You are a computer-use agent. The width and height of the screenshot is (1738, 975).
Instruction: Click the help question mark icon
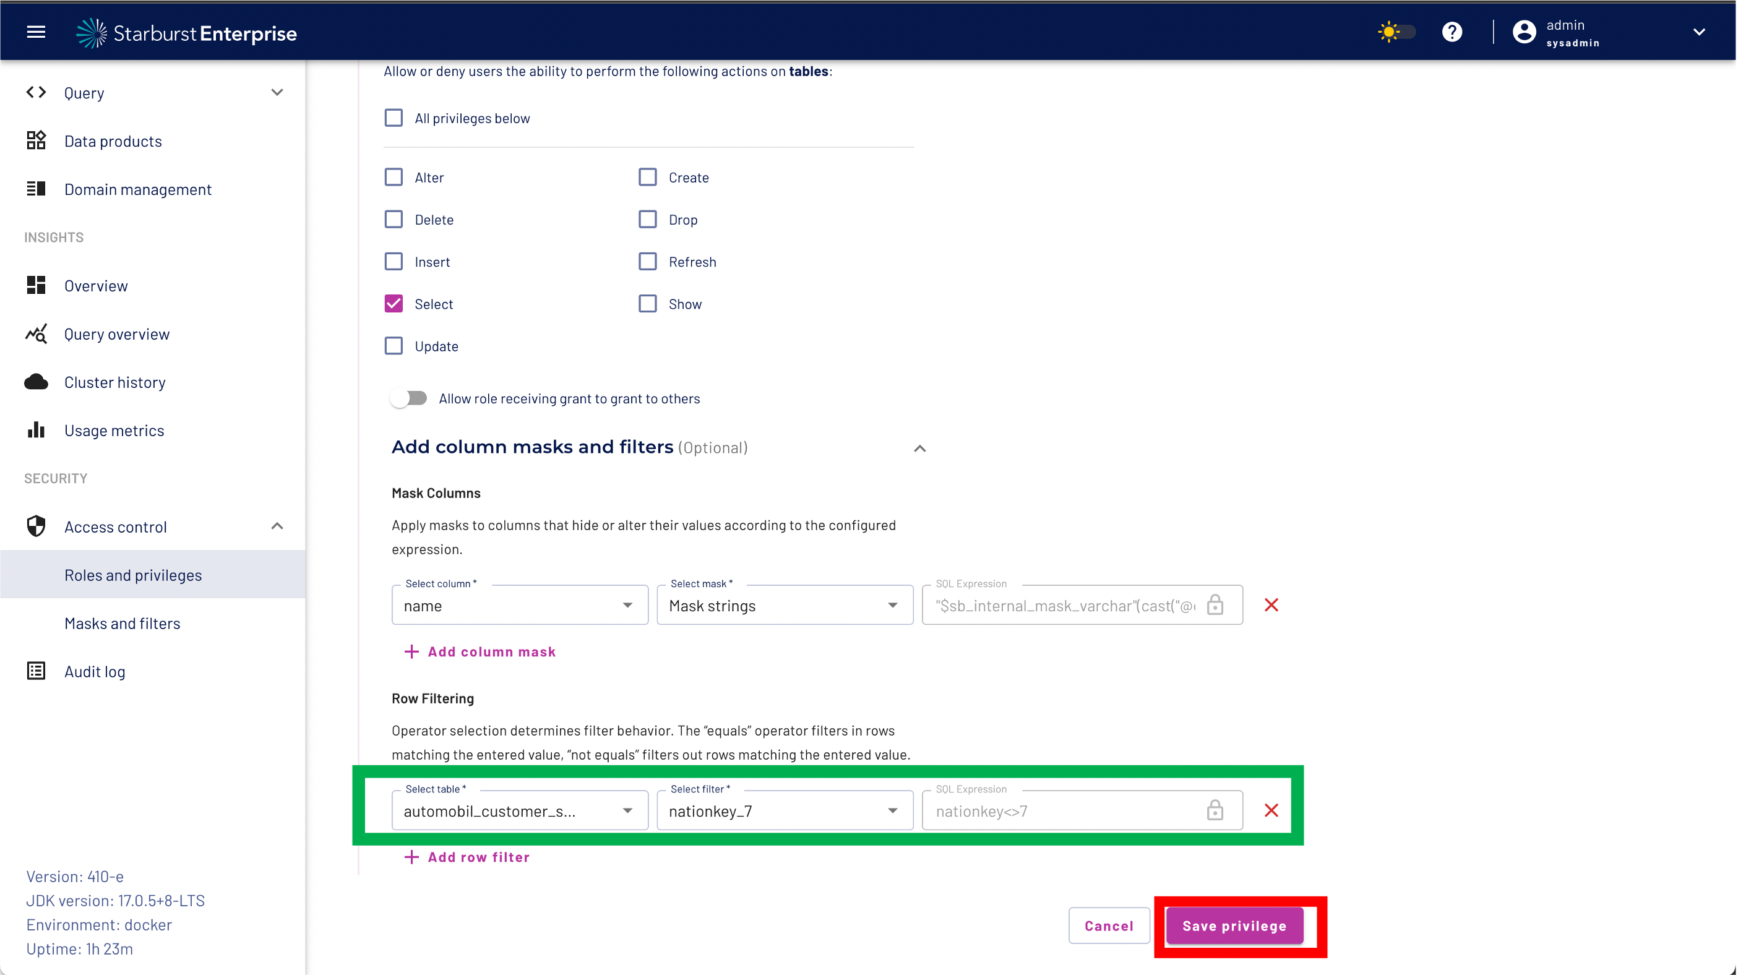[x=1452, y=32]
